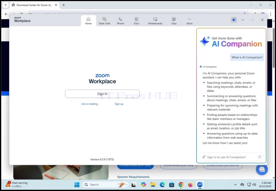Minimize the Zoom Workplace window
This screenshot has height=191, width=276.
tap(242, 20)
